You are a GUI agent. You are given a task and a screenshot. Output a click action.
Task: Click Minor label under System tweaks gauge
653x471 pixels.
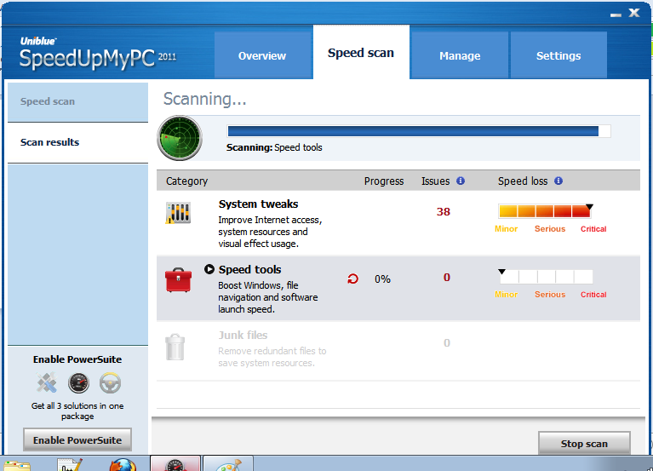coord(506,228)
